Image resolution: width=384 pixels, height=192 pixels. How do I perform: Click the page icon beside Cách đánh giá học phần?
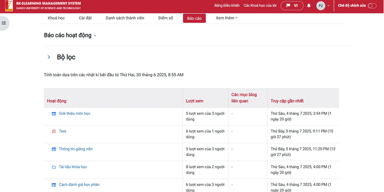pyautogui.click(x=54, y=185)
